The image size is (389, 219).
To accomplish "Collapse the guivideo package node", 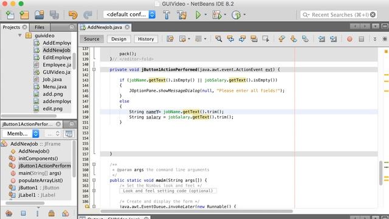I will click(20, 35).
